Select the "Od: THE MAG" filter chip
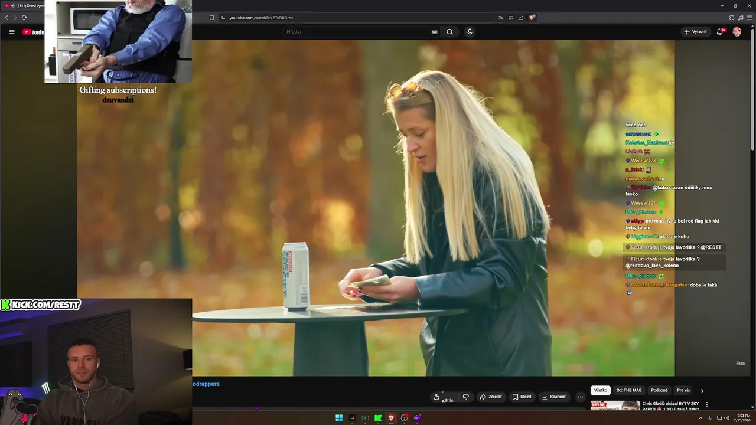Screen dimensions: 756x425 (629, 390)
